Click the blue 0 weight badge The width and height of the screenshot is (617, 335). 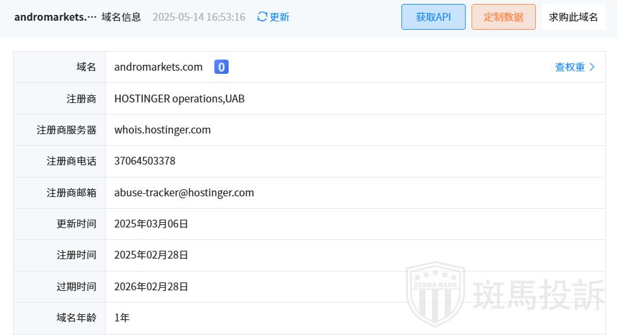pos(221,67)
